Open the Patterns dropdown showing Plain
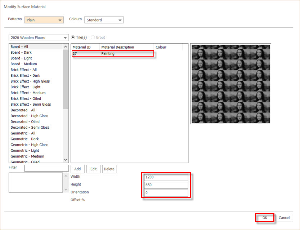 [x=44, y=20]
